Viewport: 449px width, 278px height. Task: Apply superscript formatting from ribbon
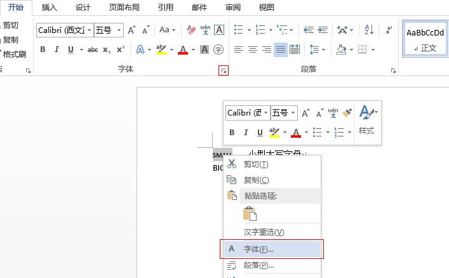coord(120,50)
